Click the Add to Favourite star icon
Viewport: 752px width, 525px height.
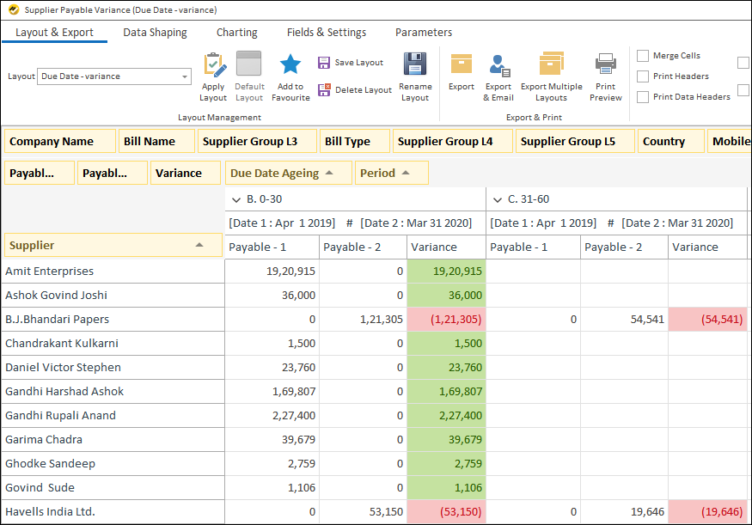pyautogui.click(x=290, y=65)
